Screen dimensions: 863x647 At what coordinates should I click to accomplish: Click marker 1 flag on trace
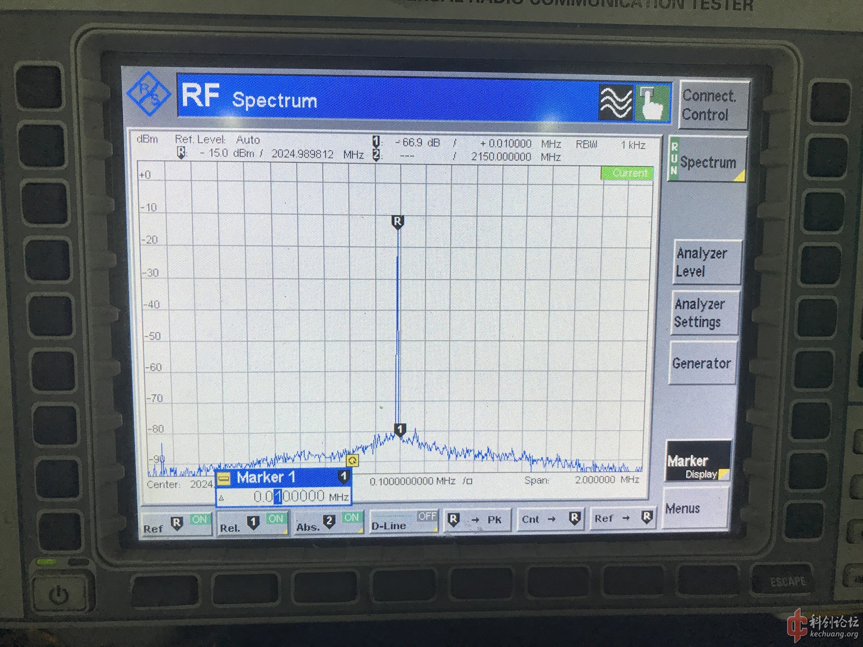coord(400,430)
